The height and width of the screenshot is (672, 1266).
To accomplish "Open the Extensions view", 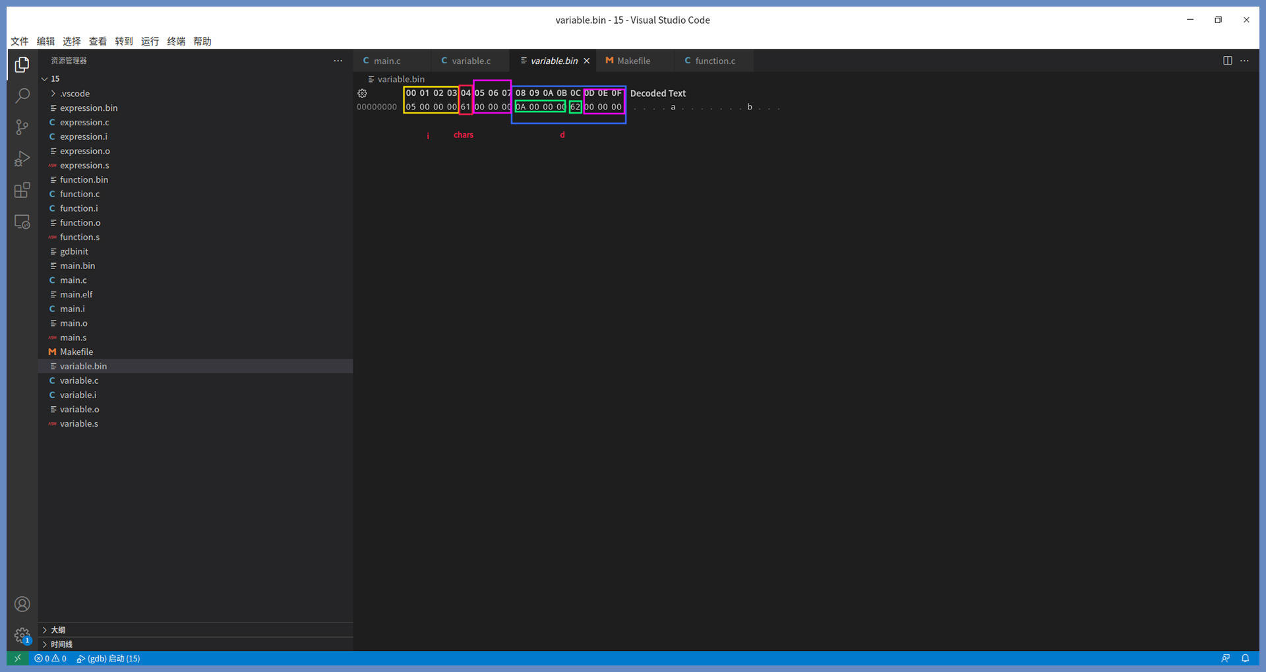I will pos(22,191).
